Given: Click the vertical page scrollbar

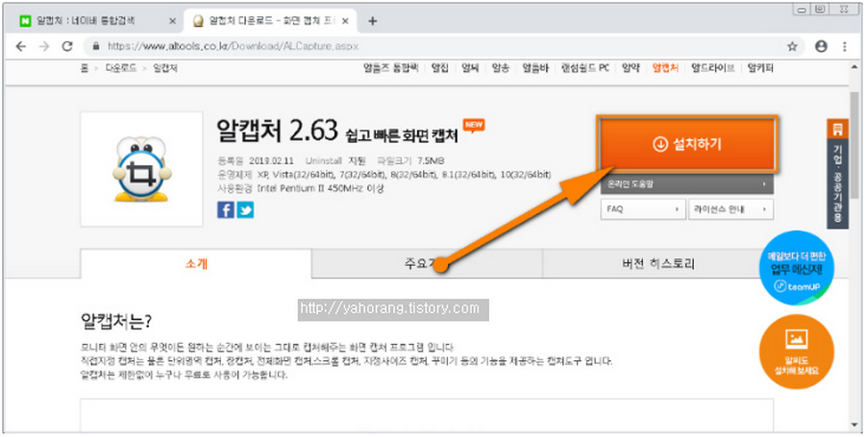Looking at the screenshot, I should pos(854,146).
